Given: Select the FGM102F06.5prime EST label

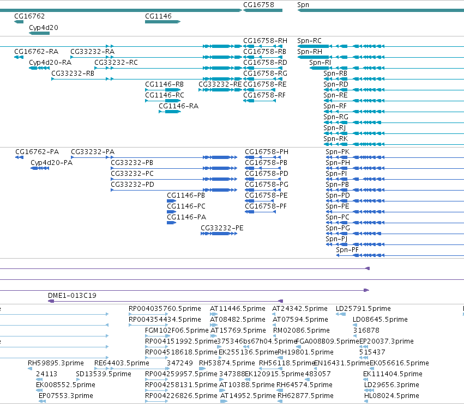Looking at the screenshot, I should tap(177, 330).
